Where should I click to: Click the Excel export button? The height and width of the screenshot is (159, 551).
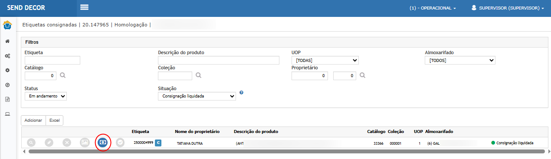point(54,120)
